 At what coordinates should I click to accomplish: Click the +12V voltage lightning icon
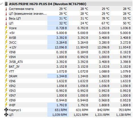[6, 47]
